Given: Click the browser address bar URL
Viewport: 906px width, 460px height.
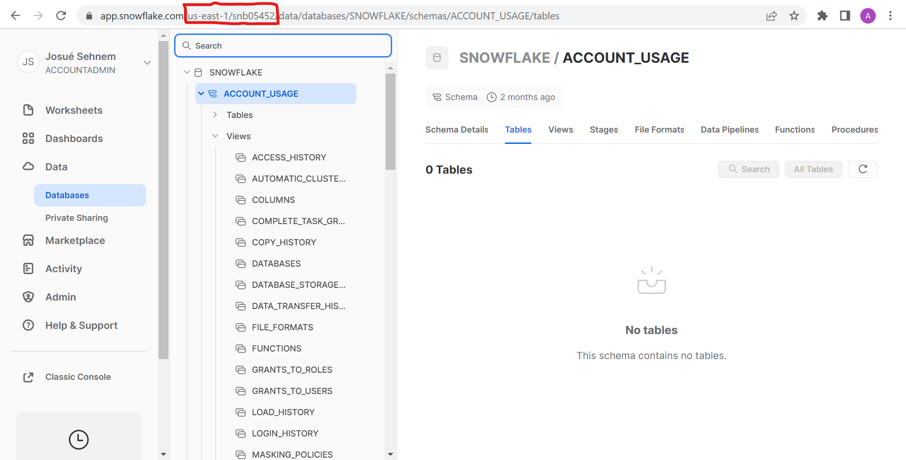Looking at the screenshot, I should pos(330,16).
